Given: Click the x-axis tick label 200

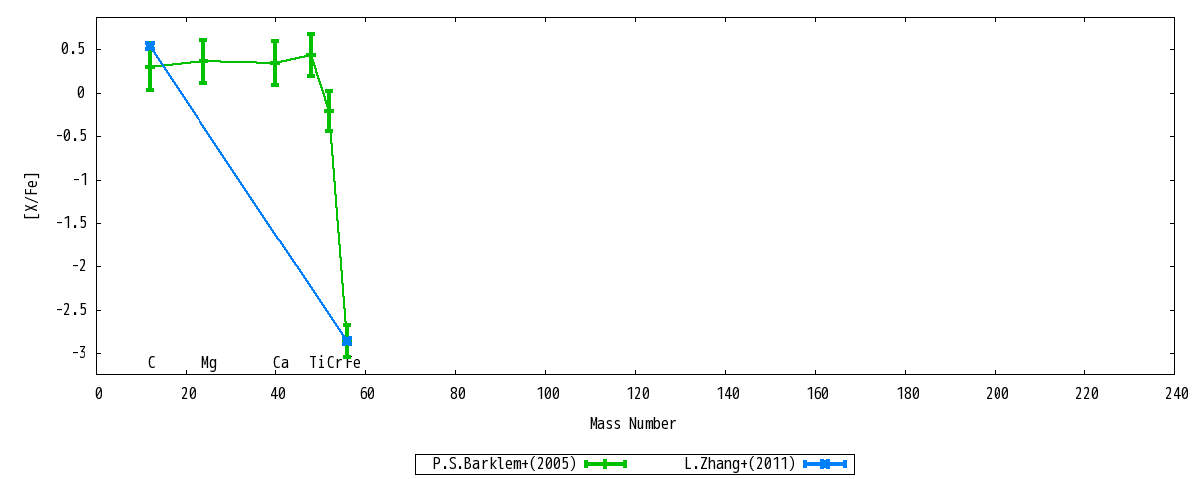Looking at the screenshot, I should coord(996,394).
